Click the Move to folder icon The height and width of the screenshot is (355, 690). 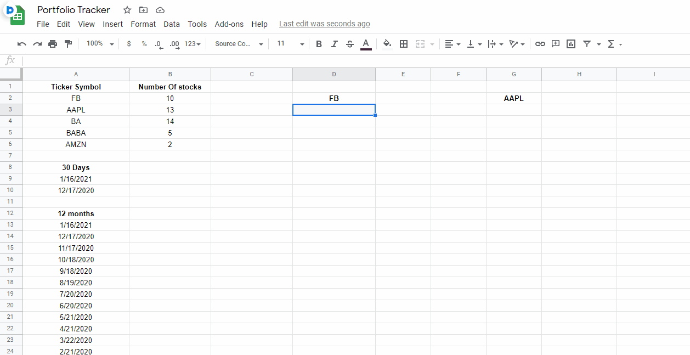[x=143, y=10]
